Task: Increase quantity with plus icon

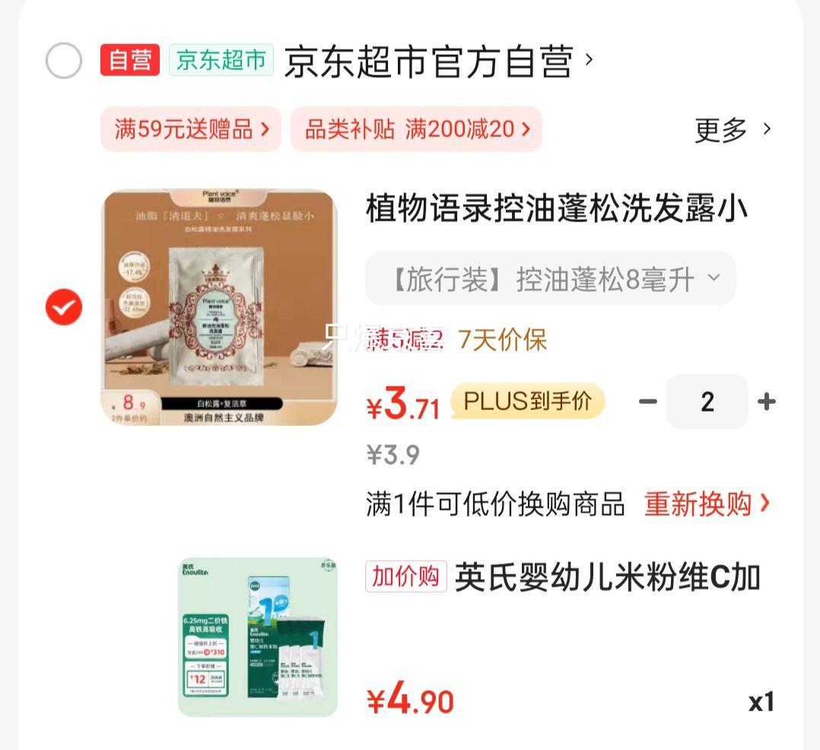Action: [x=767, y=402]
